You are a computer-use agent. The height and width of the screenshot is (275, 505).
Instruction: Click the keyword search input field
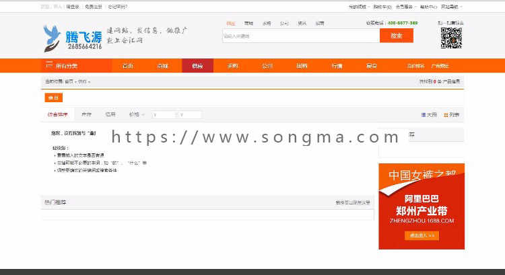point(301,36)
